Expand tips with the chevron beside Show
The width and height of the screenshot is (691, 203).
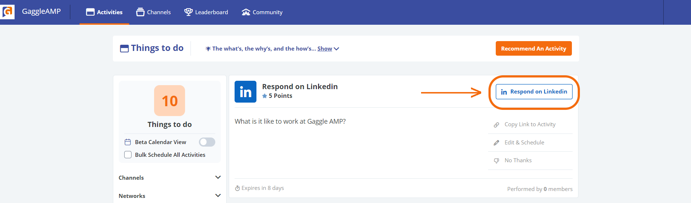(336, 49)
